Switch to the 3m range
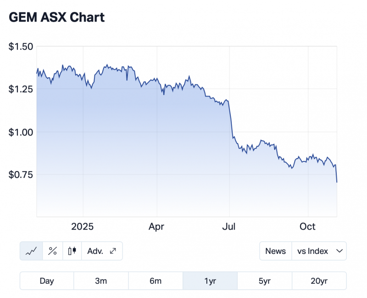Image resolution: width=367 pixels, height=298 pixels. [101, 281]
